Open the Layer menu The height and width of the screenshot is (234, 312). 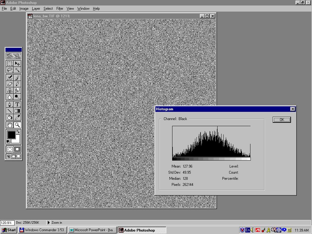pos(36,9)
